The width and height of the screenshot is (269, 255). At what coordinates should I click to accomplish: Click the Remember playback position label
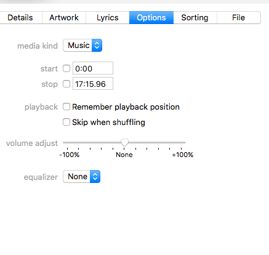(126, 107)
